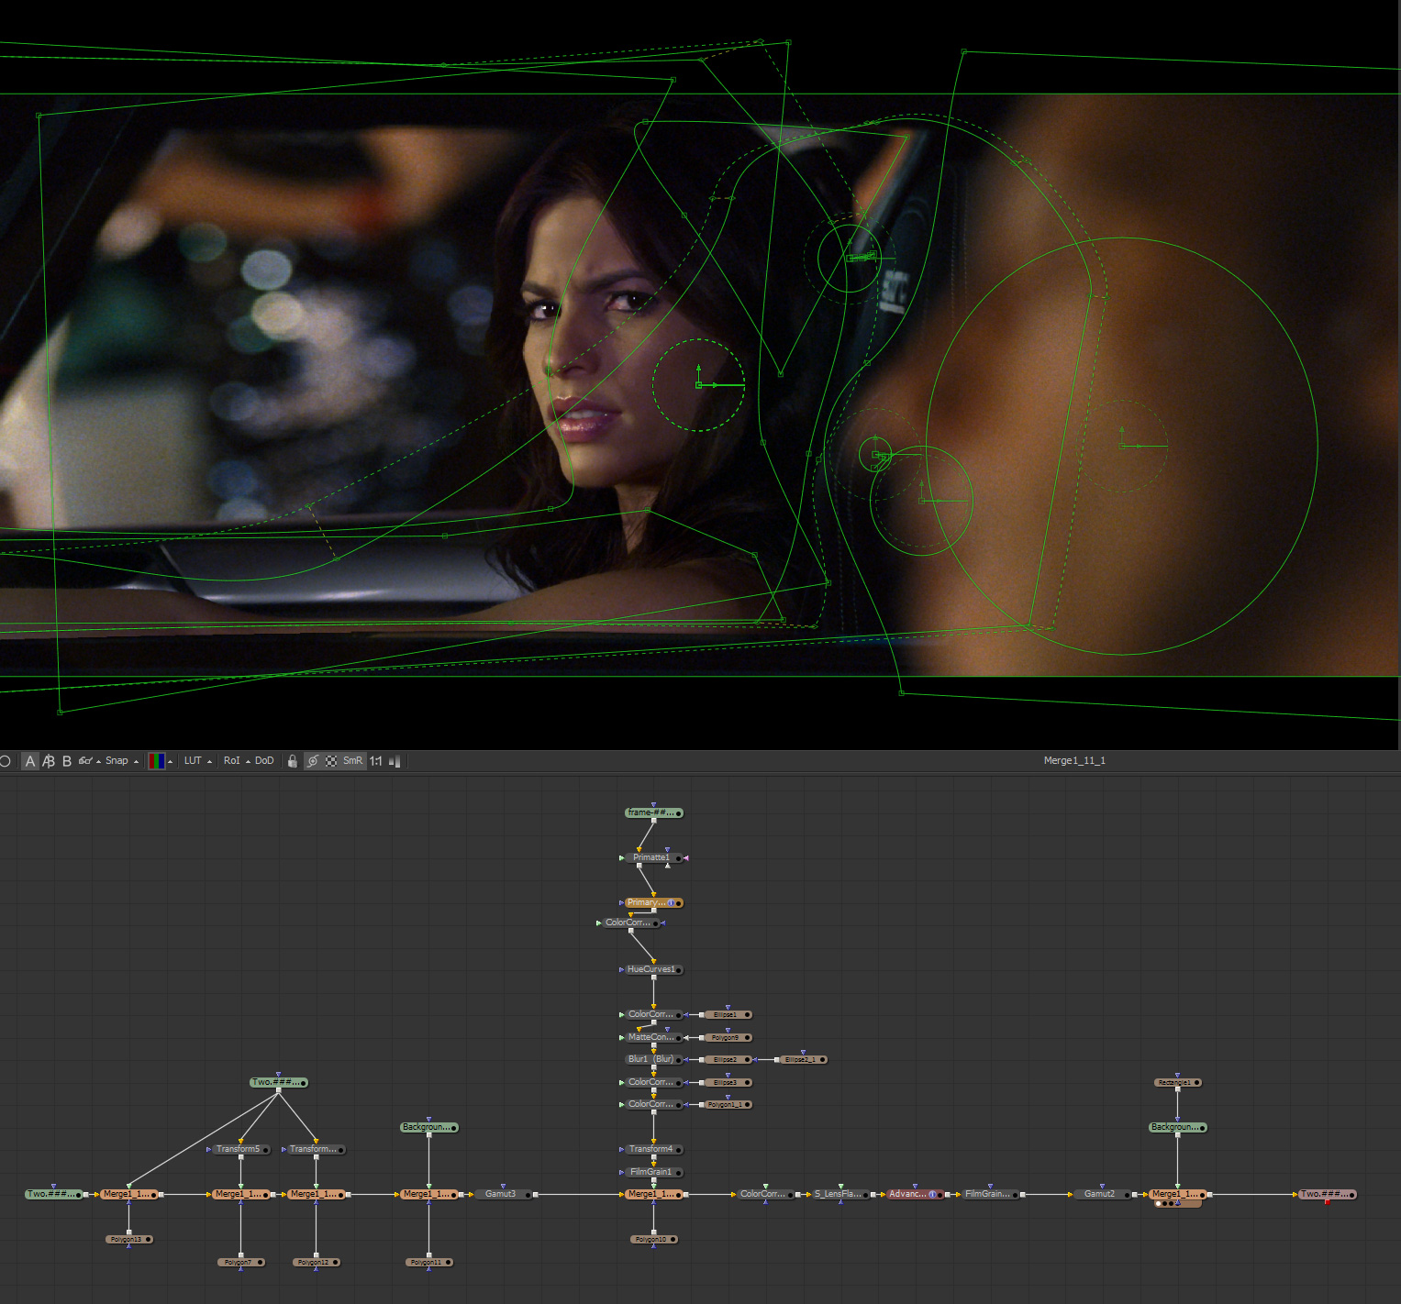
Task: Select the Ellipse2_1 mask node
Action: (803, 1059)
